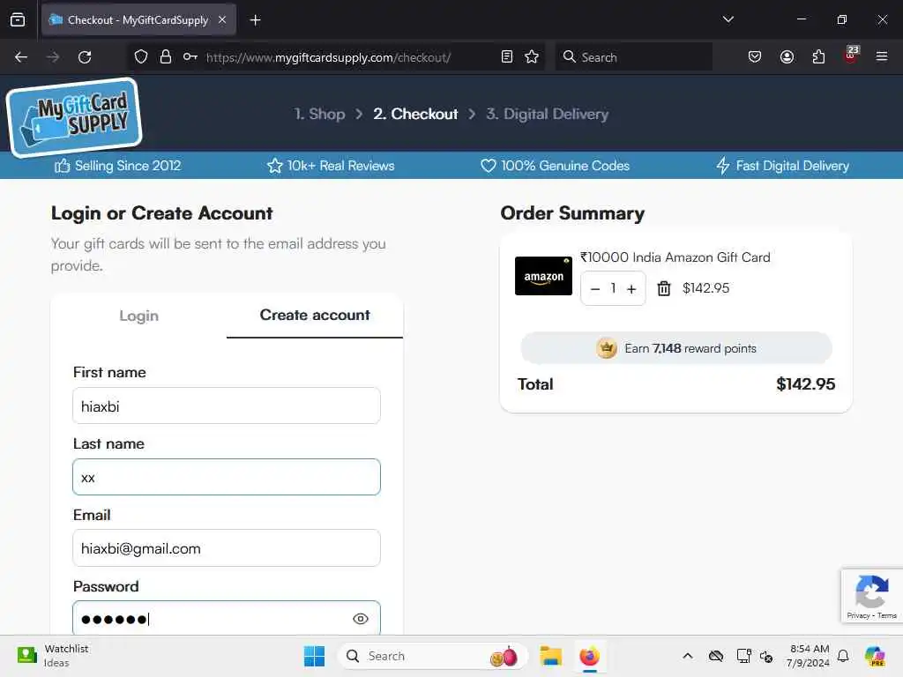Decrease gift card quantity with minus
Viewport: 903px width, 677px height.
click(x=595, y=289)
